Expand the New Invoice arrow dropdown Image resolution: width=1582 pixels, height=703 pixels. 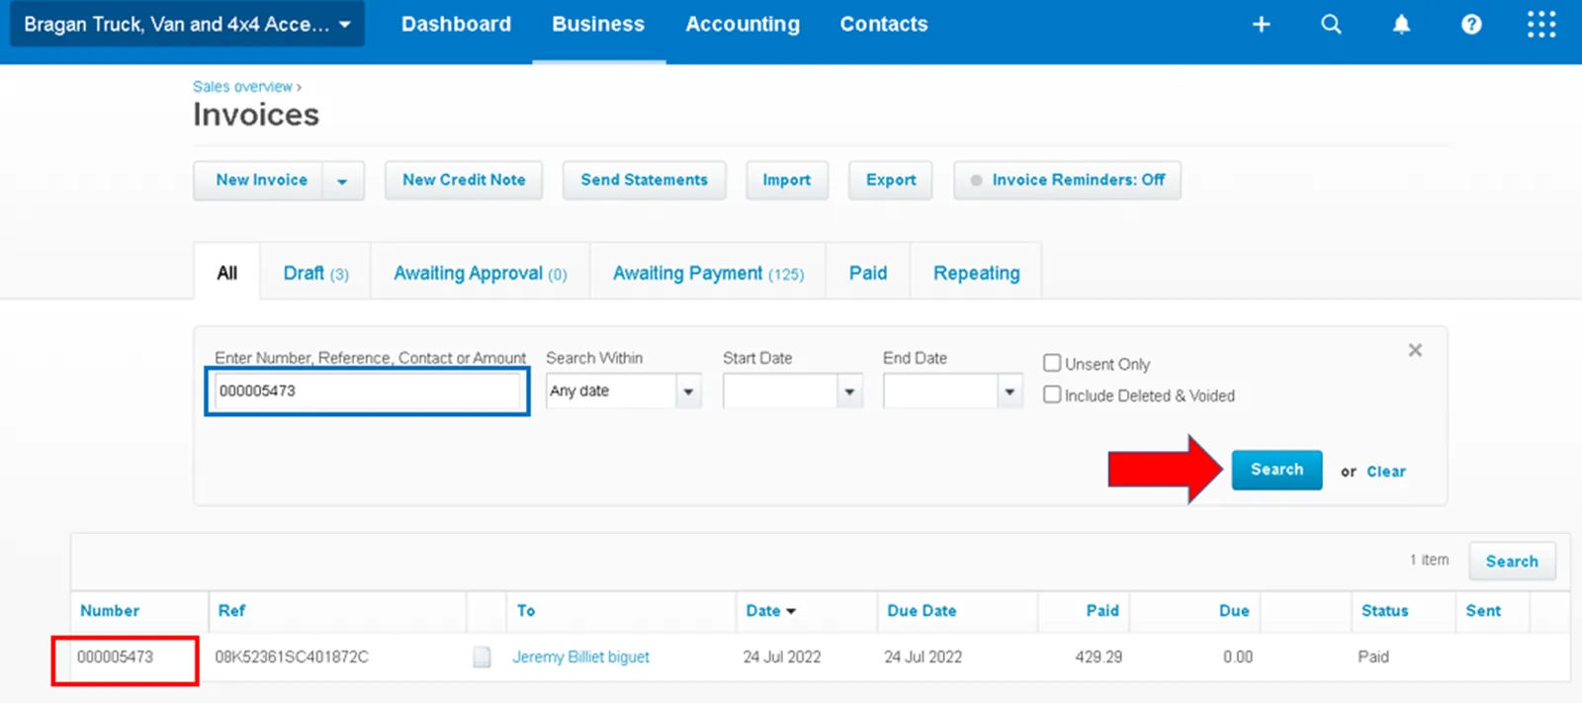(342, 181)
